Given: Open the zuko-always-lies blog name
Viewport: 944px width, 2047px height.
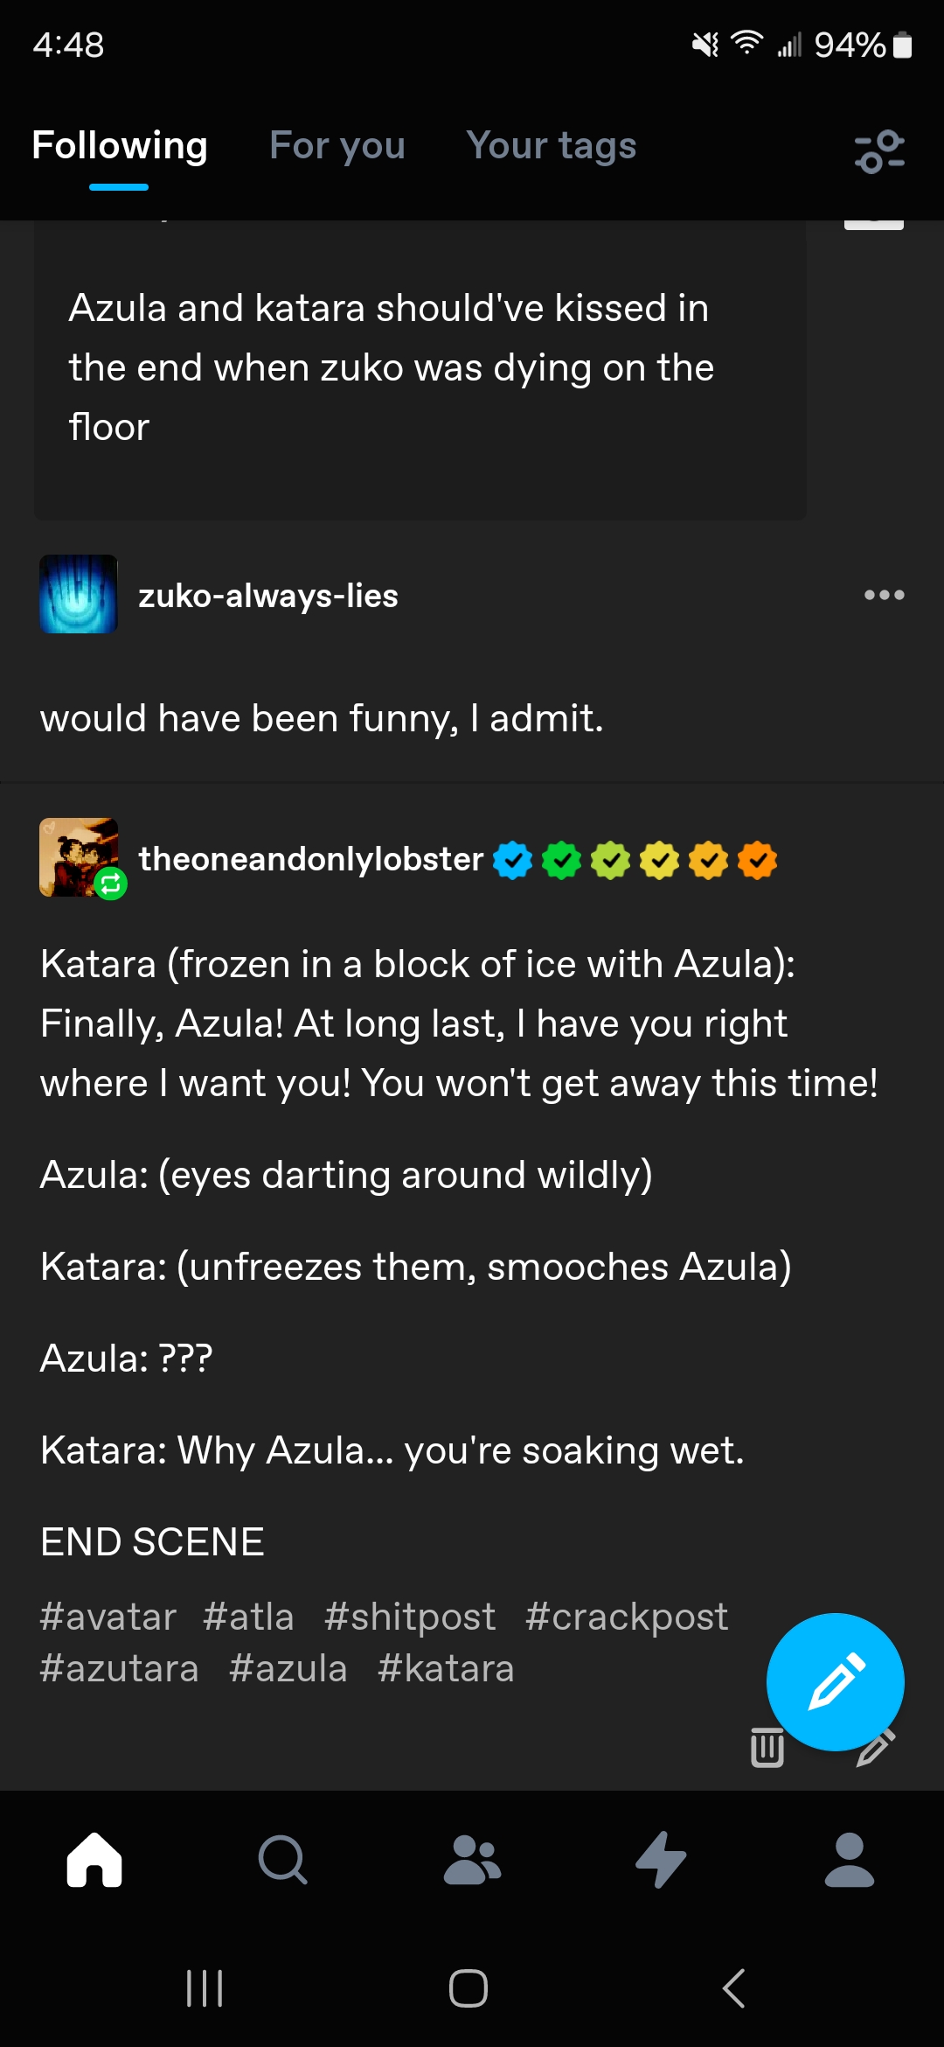Looking at the screenshot, I should pos(267,596).
